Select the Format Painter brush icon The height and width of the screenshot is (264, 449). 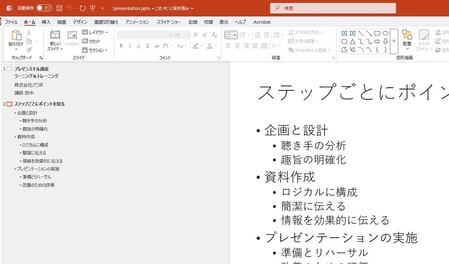[29, 50]
